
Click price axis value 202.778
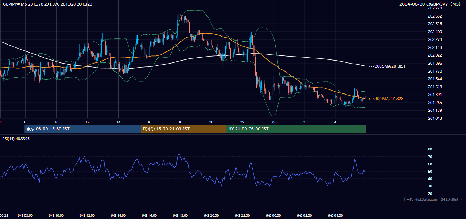(435, 8)
